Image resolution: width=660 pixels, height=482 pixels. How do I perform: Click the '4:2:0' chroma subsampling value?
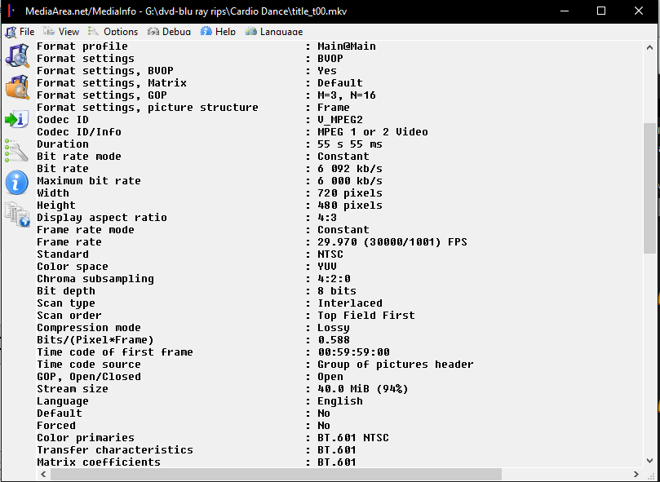coord(334,279)
